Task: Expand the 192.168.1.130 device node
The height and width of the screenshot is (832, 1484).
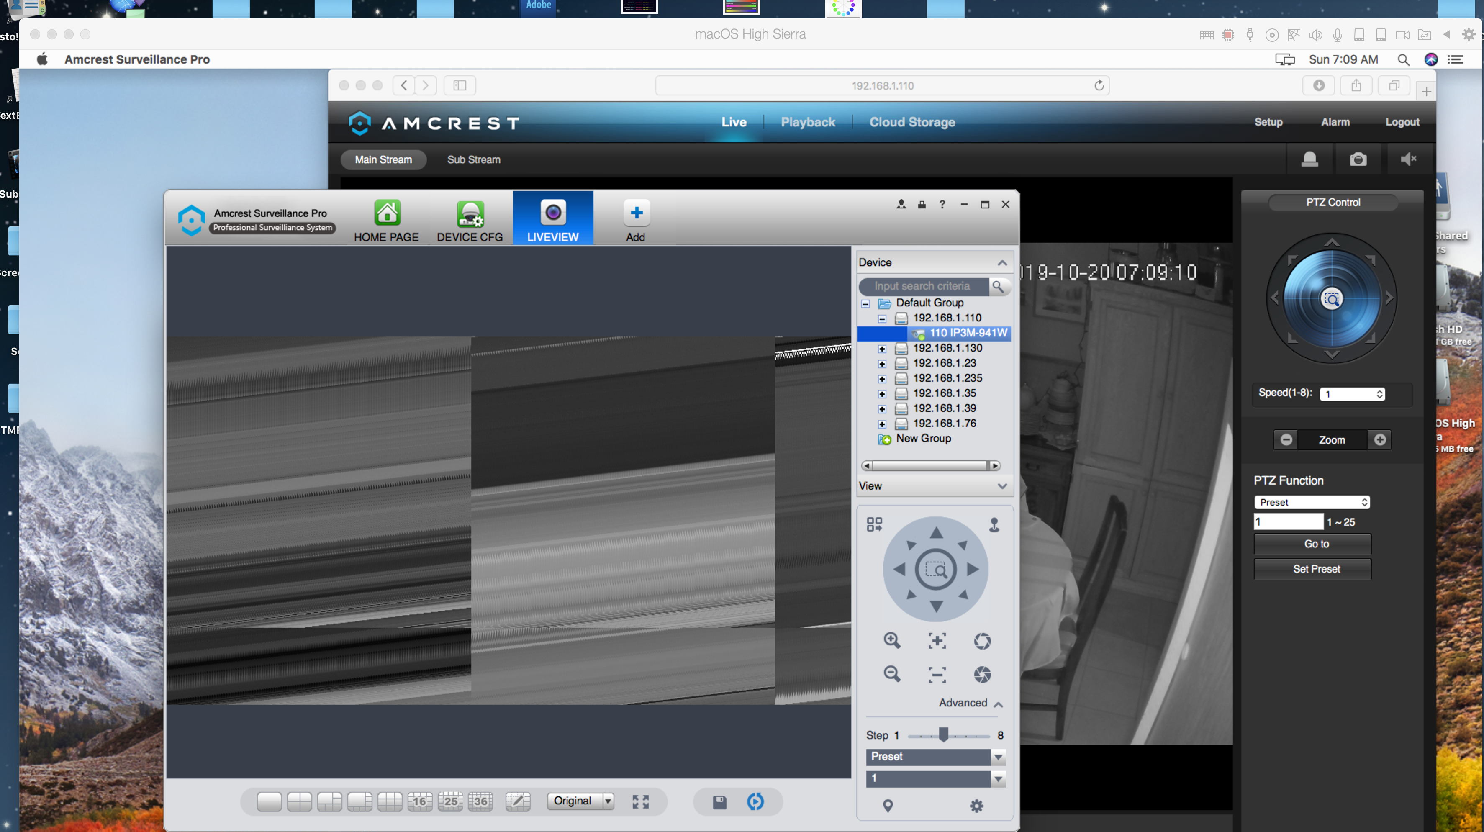Action: (882, 349)
